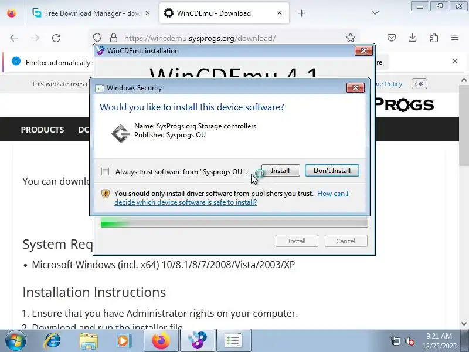Click the 'Publisher: Sysprogs OU' text
This screenshot has width=469, height=352.
coord(170,135)
